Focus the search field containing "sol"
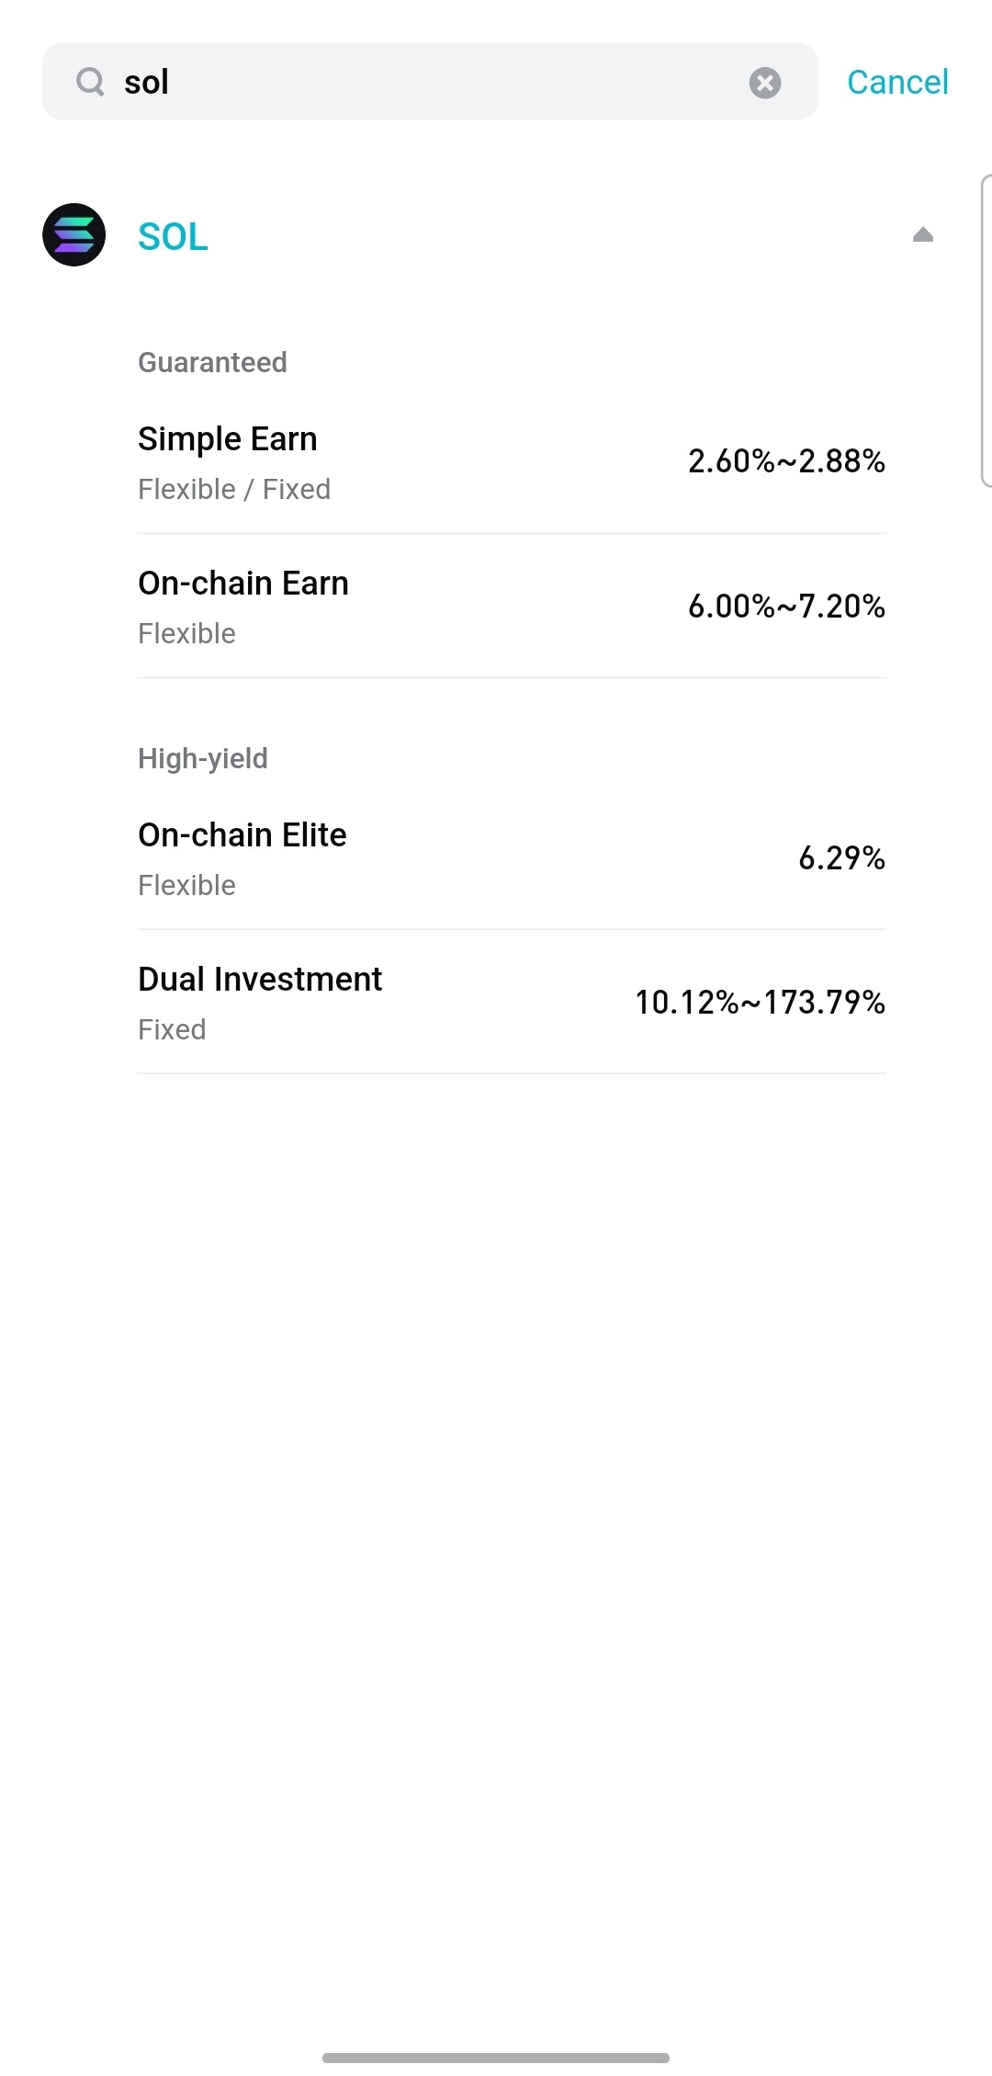The height and width of the screenshot is (2076, 992). (423, 82)
